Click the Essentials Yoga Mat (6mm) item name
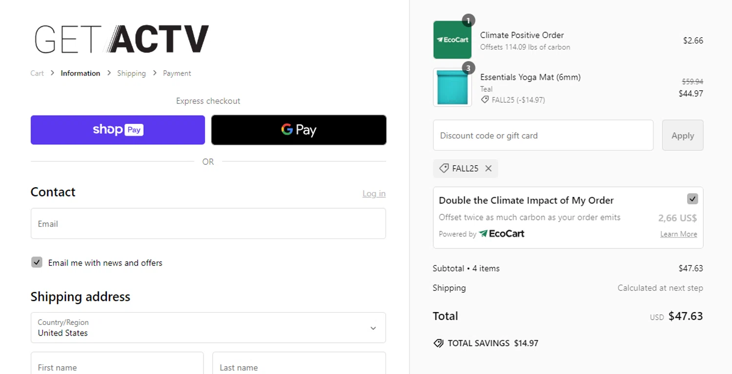The height and width of the screenshot is (374, 732). tap(530, 77)
